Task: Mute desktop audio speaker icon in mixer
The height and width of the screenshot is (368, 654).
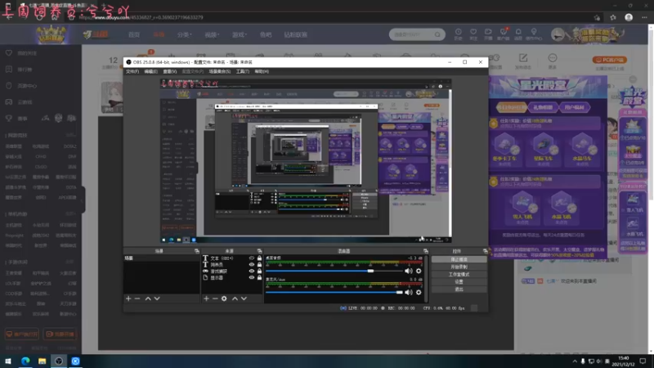Action: click(408, 271)
